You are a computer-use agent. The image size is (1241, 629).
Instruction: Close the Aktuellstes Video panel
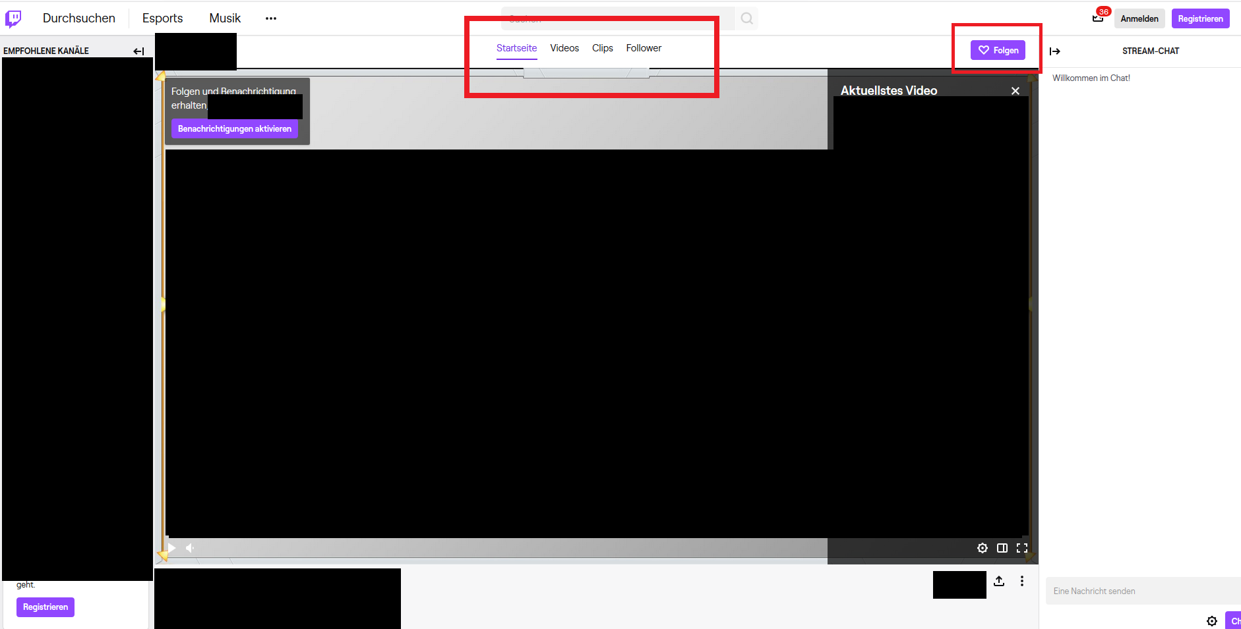tap(1015, 91)
